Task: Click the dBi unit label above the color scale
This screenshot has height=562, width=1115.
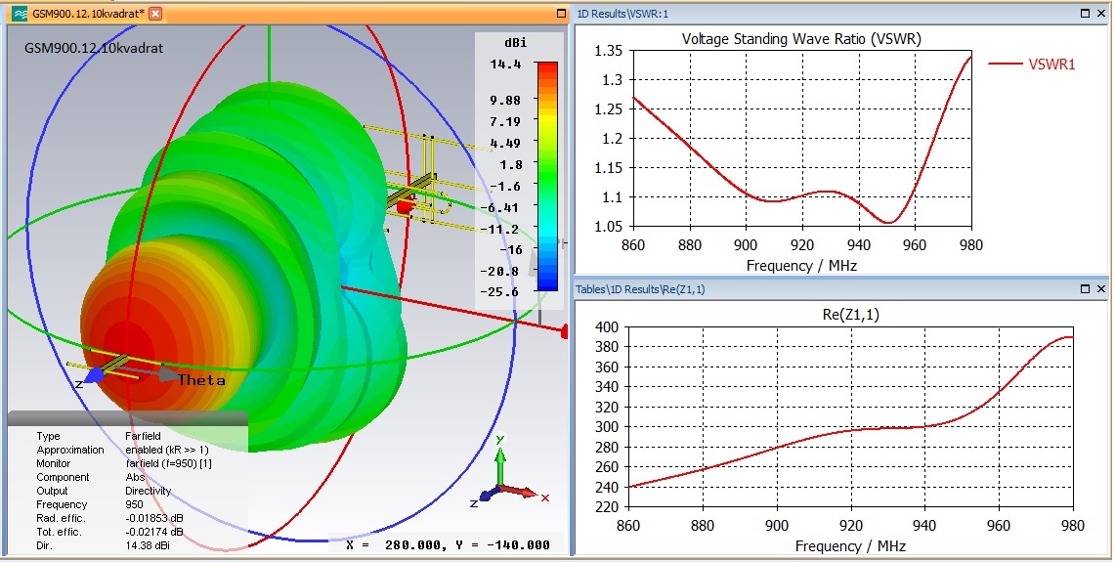Action: 515,43
